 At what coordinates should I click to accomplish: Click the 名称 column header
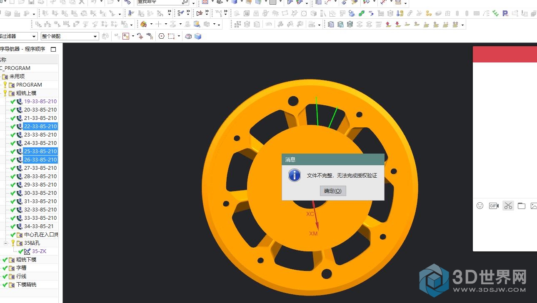point(29,60)
